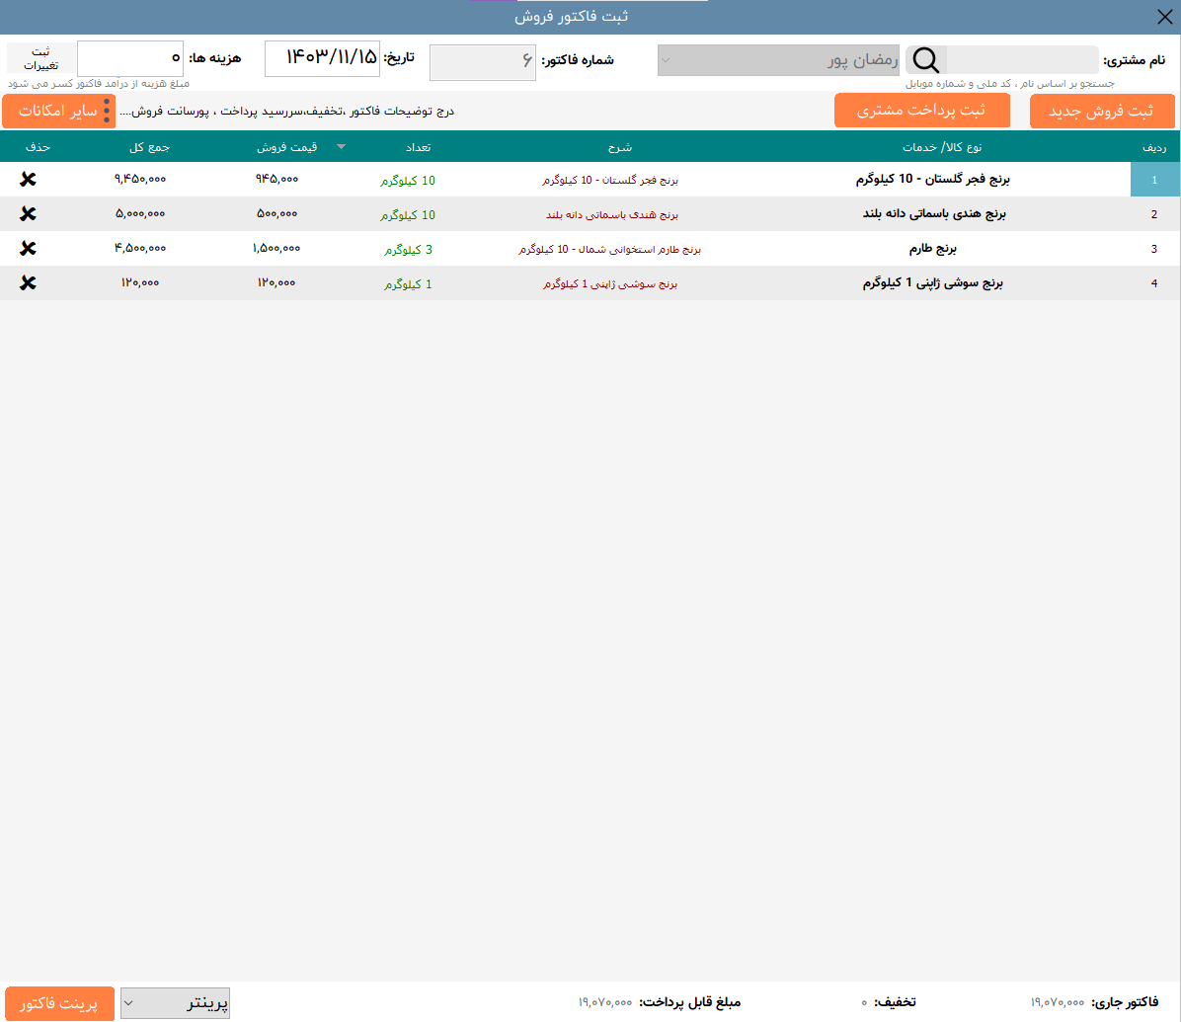Click sale price ۱,۵۰۰,۰۰۰
The height and width of the screenshot is (1022, 1181).
coord(276,249)
